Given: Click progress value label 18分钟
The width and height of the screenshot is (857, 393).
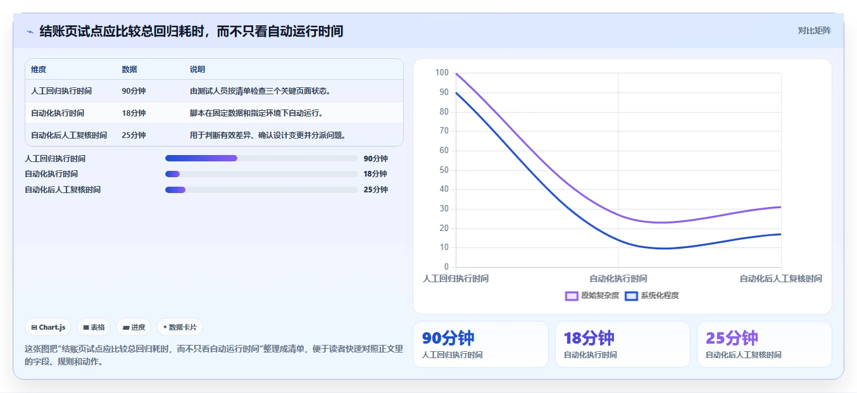Looking at the screenshot, I should [375, 174].
